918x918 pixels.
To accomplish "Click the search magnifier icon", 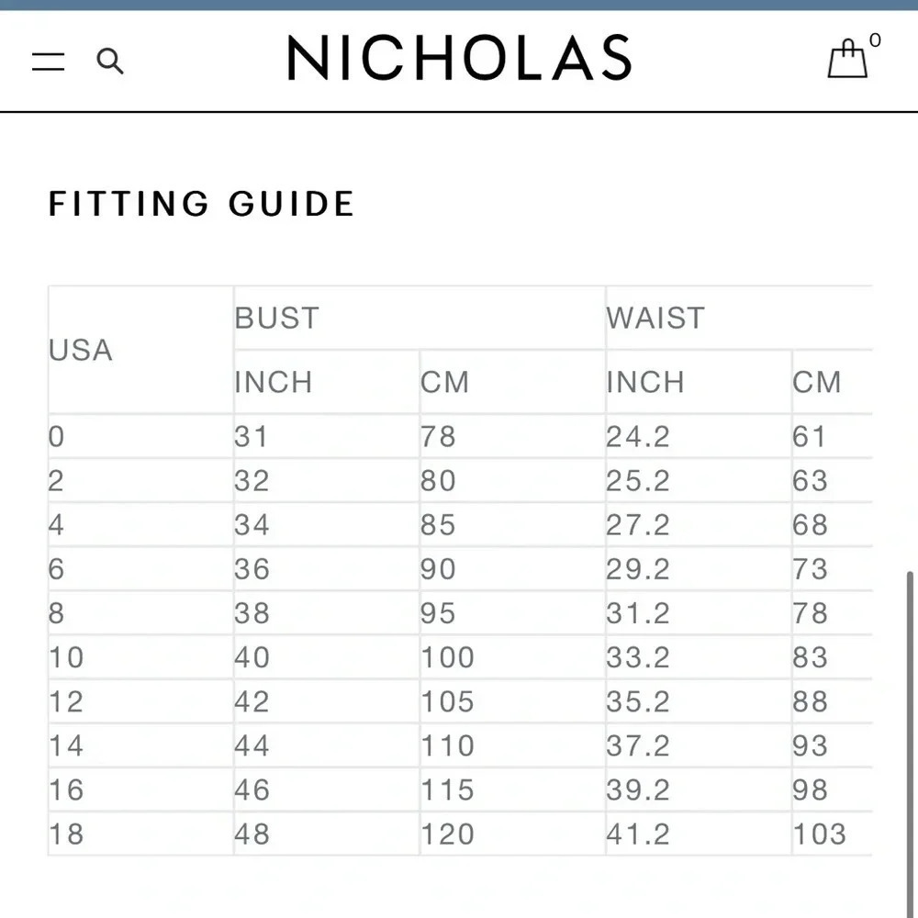I will coord(109,62).
